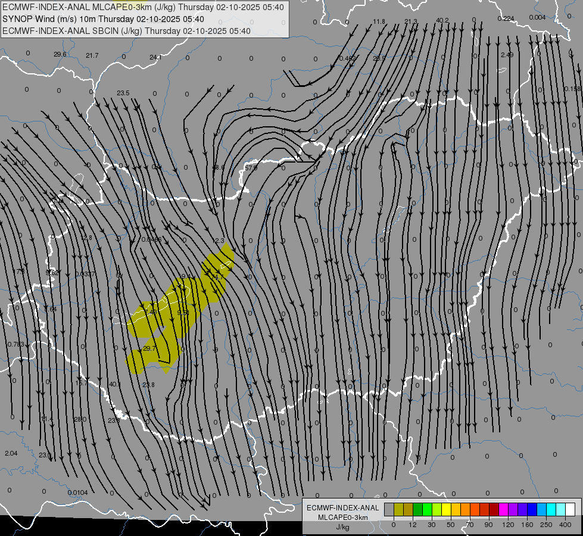
Task: Click the map value 0.224
Action: [506, 18]
